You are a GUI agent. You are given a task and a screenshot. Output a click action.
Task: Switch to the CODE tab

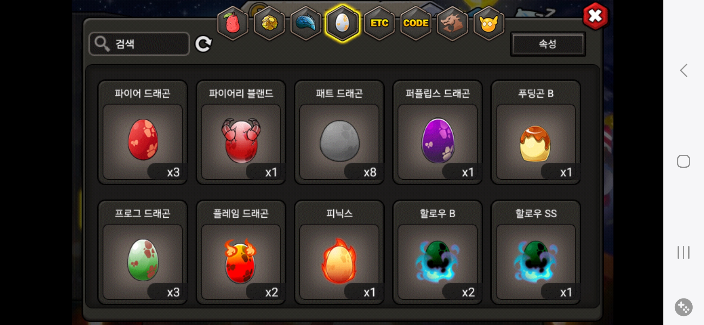tap(416, 23)
